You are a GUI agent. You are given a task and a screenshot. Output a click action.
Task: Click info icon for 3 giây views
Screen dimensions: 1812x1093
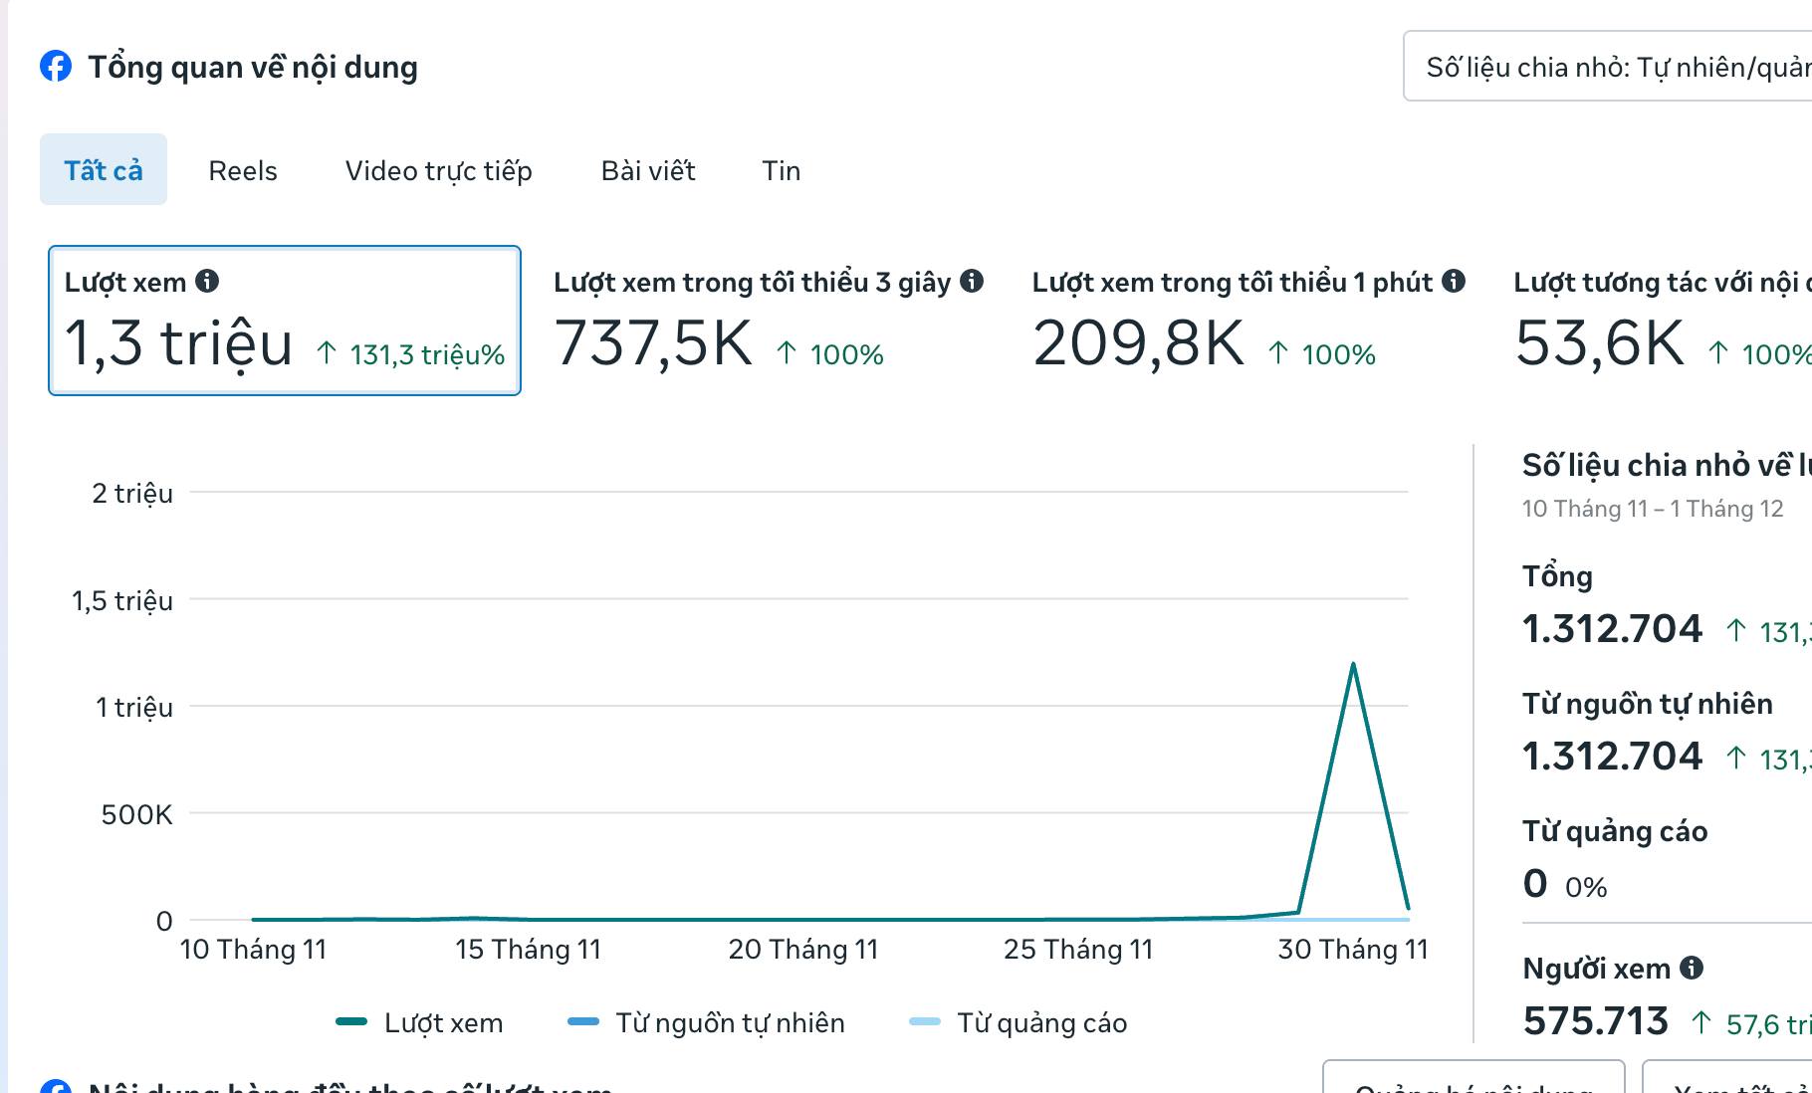coord(972,282)
